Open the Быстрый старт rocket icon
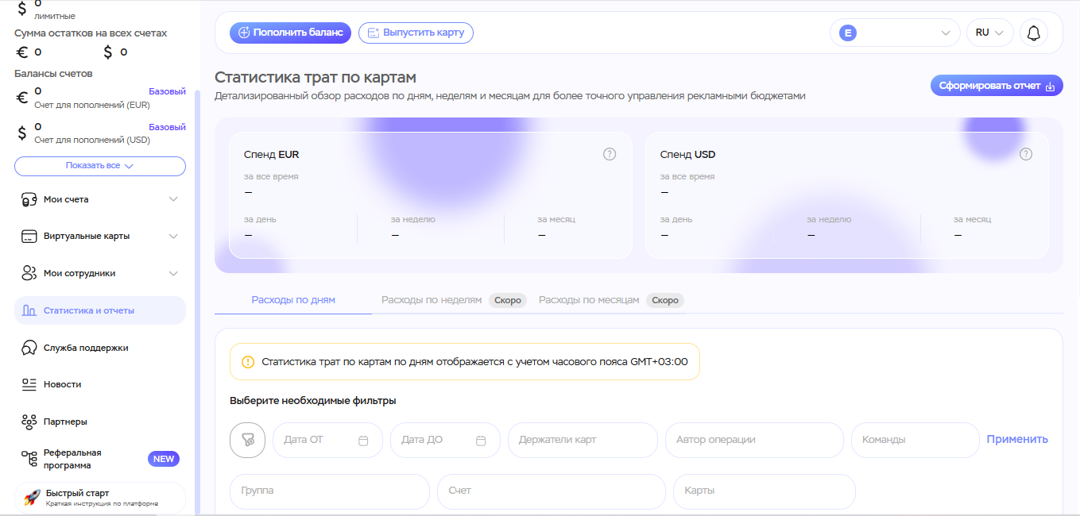The image size is (1080, 516). coord(30,498)
